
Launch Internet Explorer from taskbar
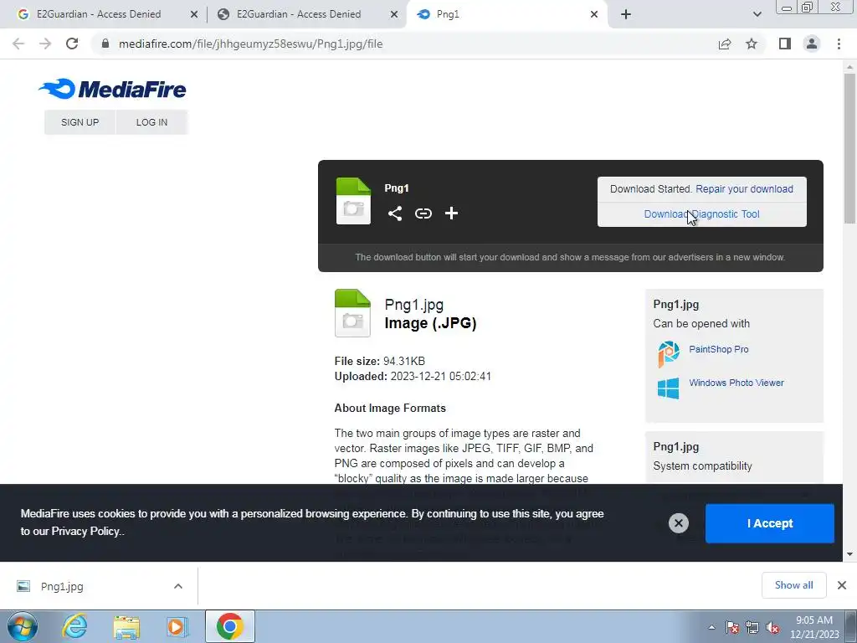tap(74, 626)
